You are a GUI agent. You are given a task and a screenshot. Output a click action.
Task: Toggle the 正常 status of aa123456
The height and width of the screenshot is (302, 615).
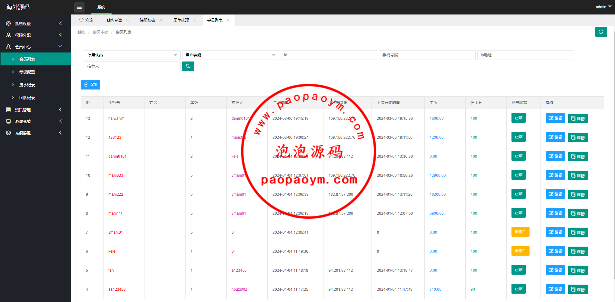click(519, 289)
